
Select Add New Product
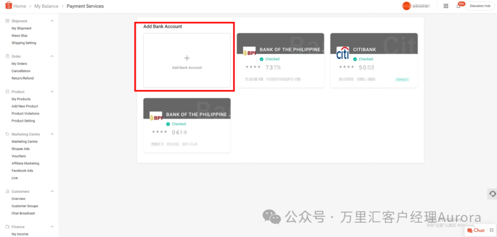coord(25,106)
